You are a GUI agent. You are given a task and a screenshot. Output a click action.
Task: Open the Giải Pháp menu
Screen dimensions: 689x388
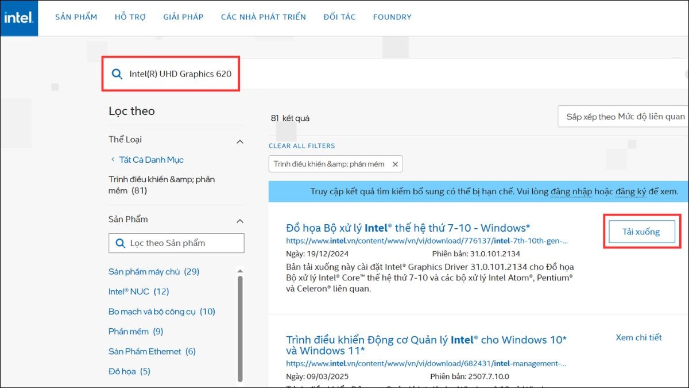click(183, 17)
